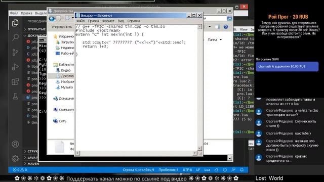The height and width of the screenshot is (182, 324).
Task: Open the Файл menu in Notepad
Action: (80, 21)
